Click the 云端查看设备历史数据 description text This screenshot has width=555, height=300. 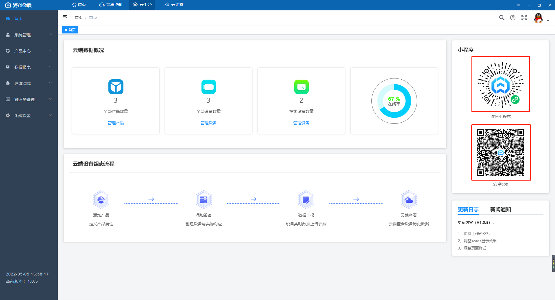409,224
